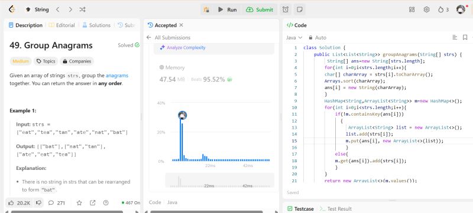Click the Submit button

[260, 9]
